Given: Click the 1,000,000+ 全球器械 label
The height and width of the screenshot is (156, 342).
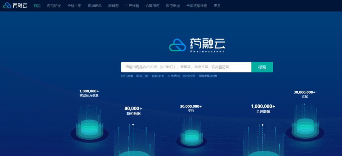Looking at the screenshot, I should [x=263, y=109].
